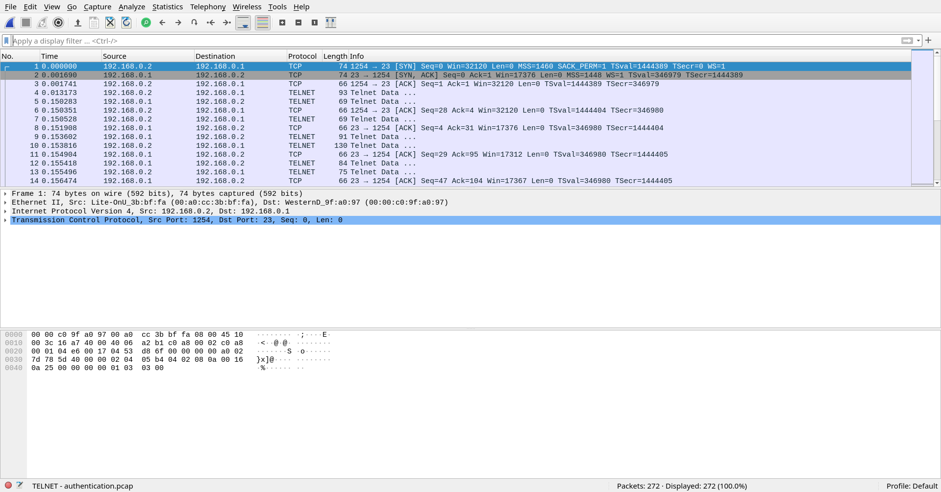
Task: Open the File menu
Action: pyautogui.click(x=10, y=7)
